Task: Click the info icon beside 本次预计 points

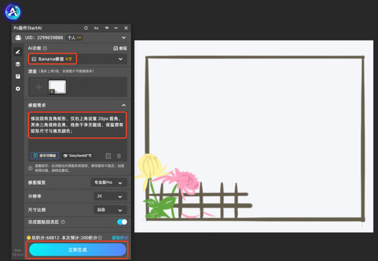Action: 100,238
